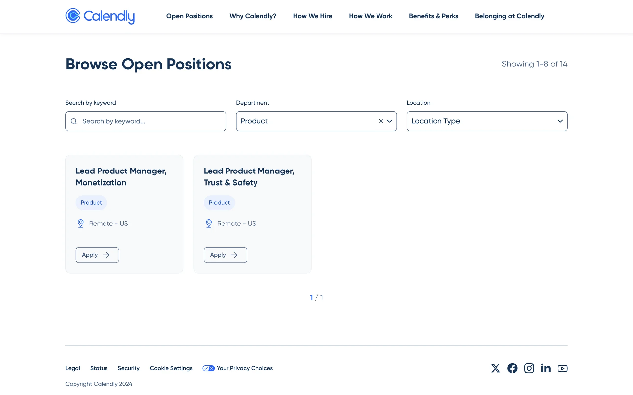Open Belonging at Calendly menu
Screen dimensions: 633x395
(509, 16)
